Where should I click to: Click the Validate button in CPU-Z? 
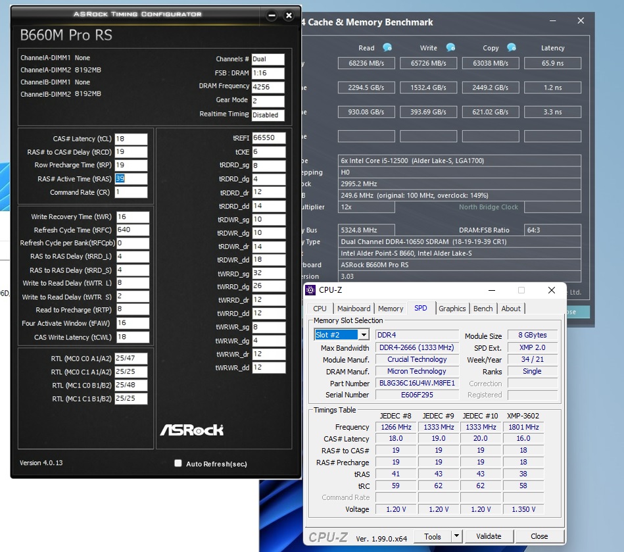489,536
